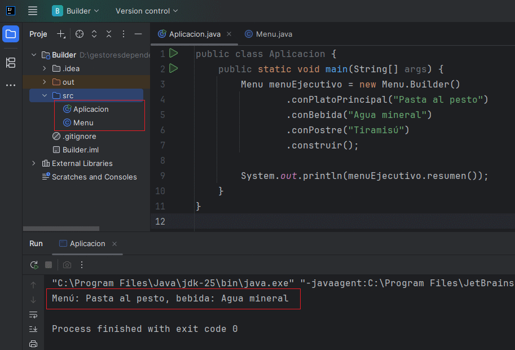Toggle scroll to end in console
This screenshot has height=350, width=515.
click(x=33, y=329)
